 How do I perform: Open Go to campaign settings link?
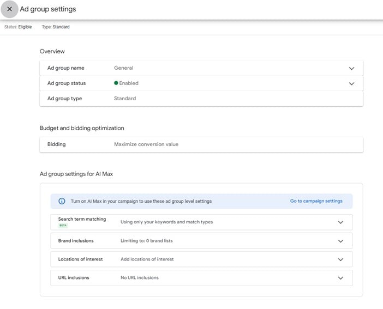click(x=316, y=201)
